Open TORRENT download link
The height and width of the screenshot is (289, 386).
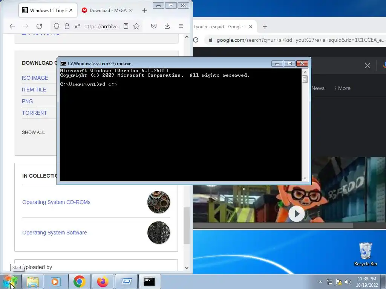pyautogui.click(x=34, y=113)
